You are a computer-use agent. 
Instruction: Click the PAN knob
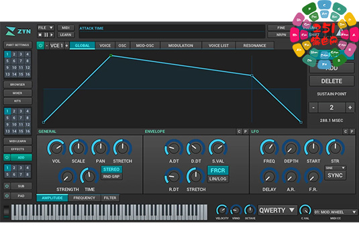click(x=101, y=148)
